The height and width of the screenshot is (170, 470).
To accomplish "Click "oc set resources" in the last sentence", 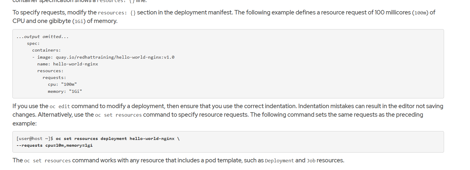I will click(47, 161).
